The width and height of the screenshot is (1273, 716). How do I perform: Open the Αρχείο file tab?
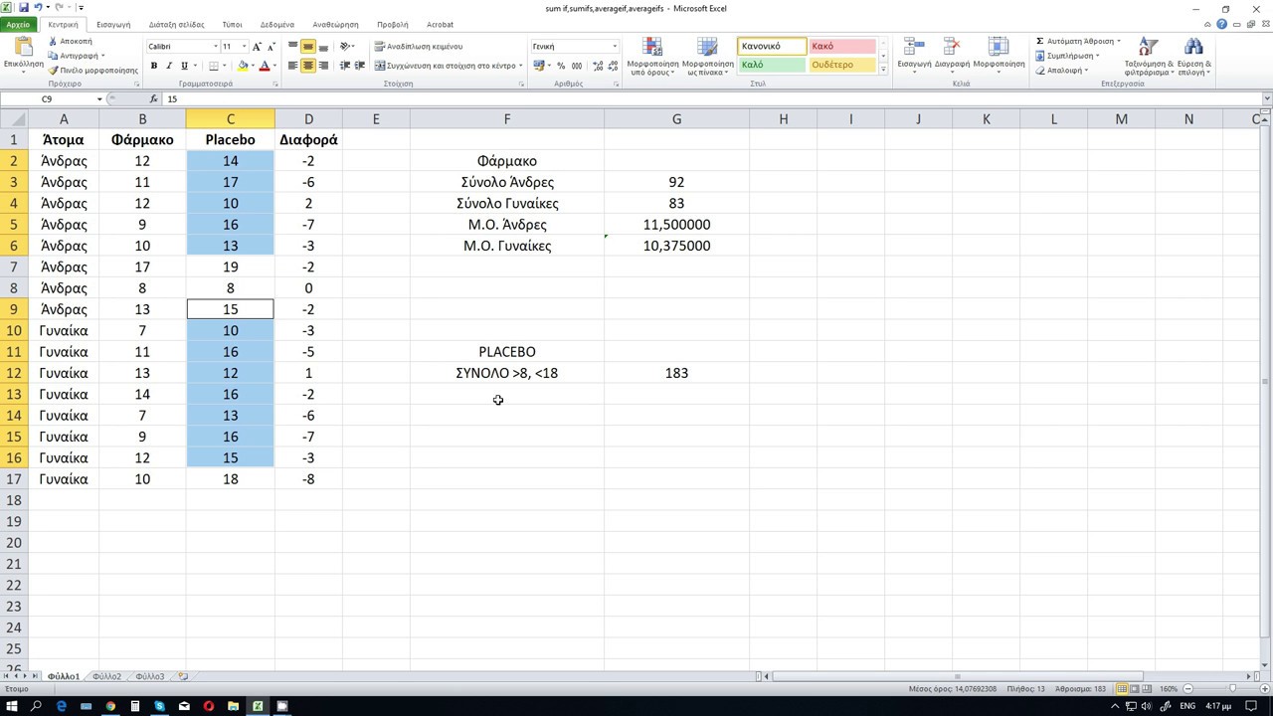[18, 24]
